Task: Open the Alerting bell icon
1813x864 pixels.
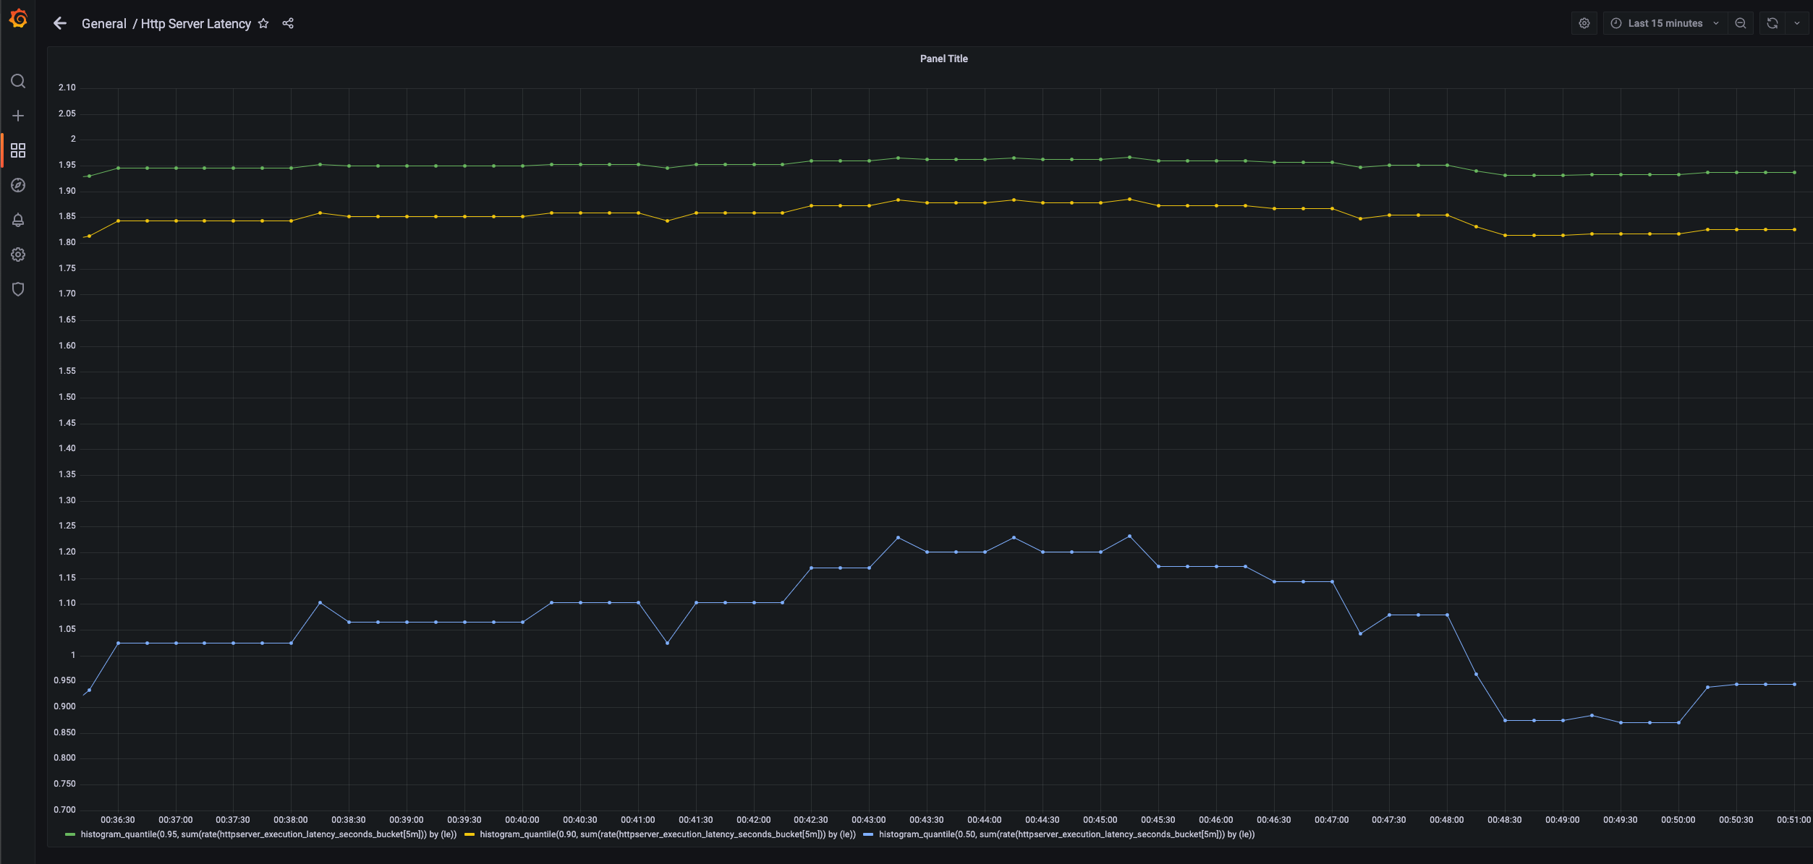Action: coord(18,220)
